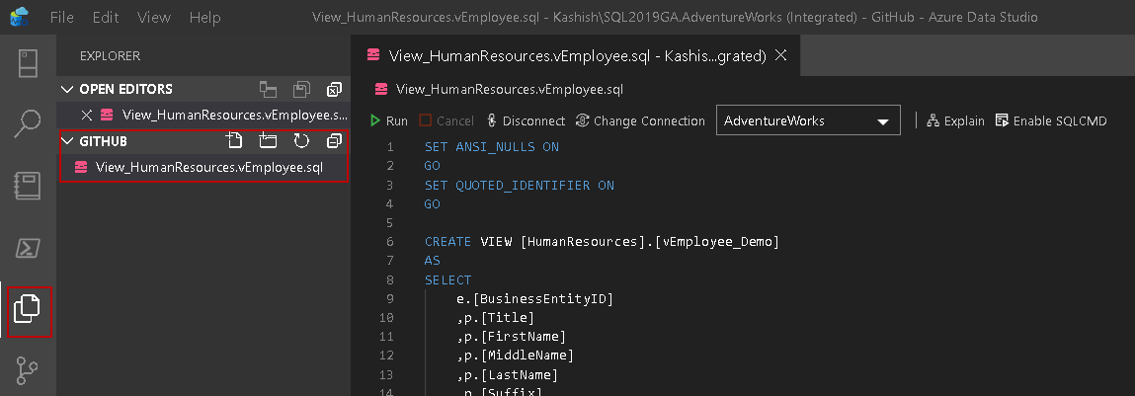Collapse all folders in GITHUB explorer
This screenshot has width=1135, height=396.
(x=334, y=140)
